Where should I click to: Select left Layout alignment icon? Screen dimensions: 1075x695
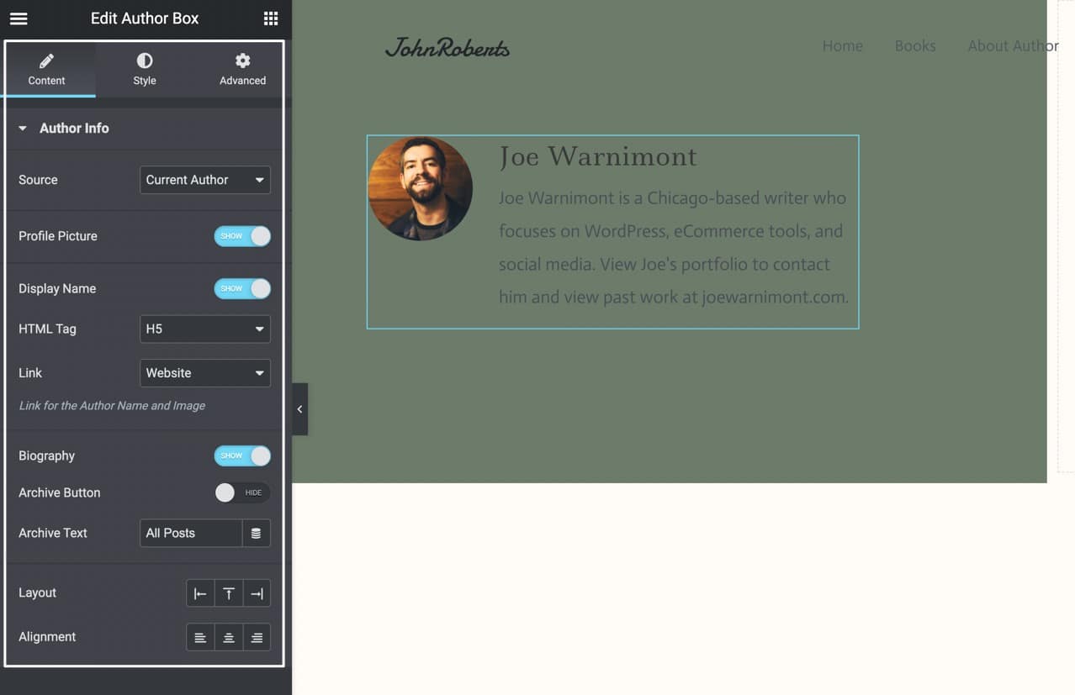200,592
